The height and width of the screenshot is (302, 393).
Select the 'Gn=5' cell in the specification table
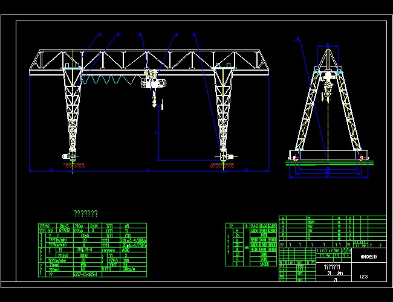[65, 226]
